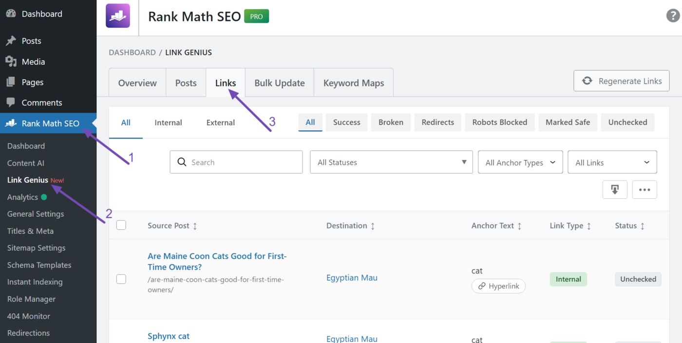Click the green PRO badge
Screen dimensions: 682x343
(x=256, y=16)
